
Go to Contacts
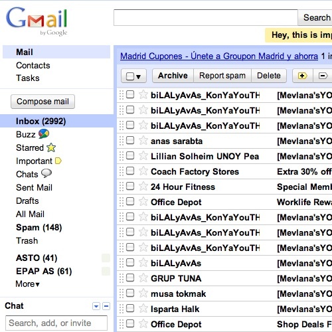[x=33, y=66]
